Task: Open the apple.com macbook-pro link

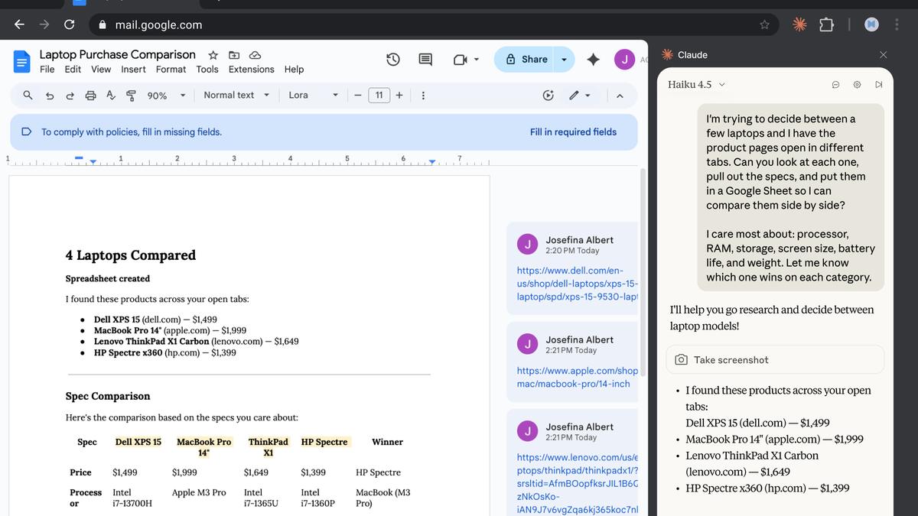Action: (x=577, y=377)
